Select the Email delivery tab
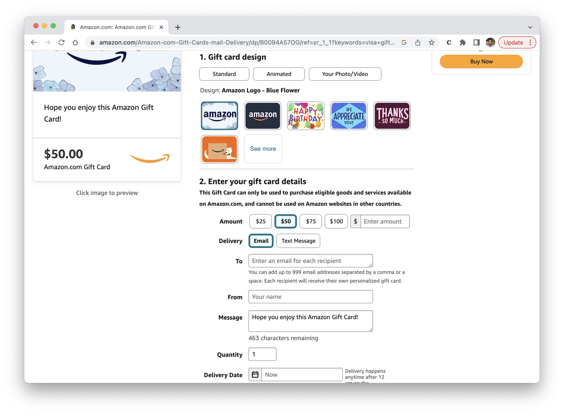This screenshot has width=564, height=415. 261,241
